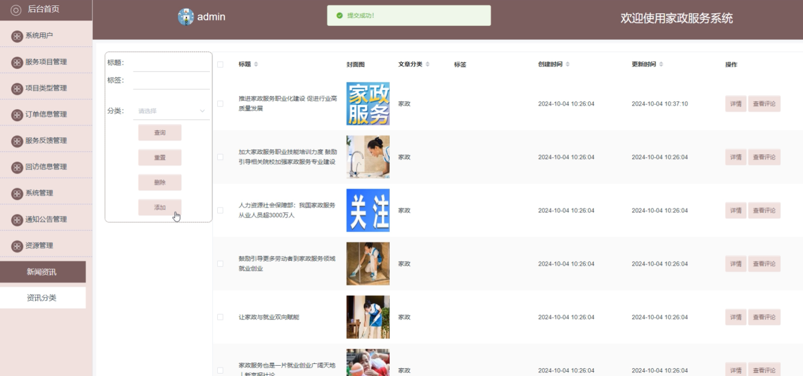This screenshot has height=376, width=803.
Task: Open 详情 for 加大家政服务职业技能培训力度
Action: coord(736,157)
